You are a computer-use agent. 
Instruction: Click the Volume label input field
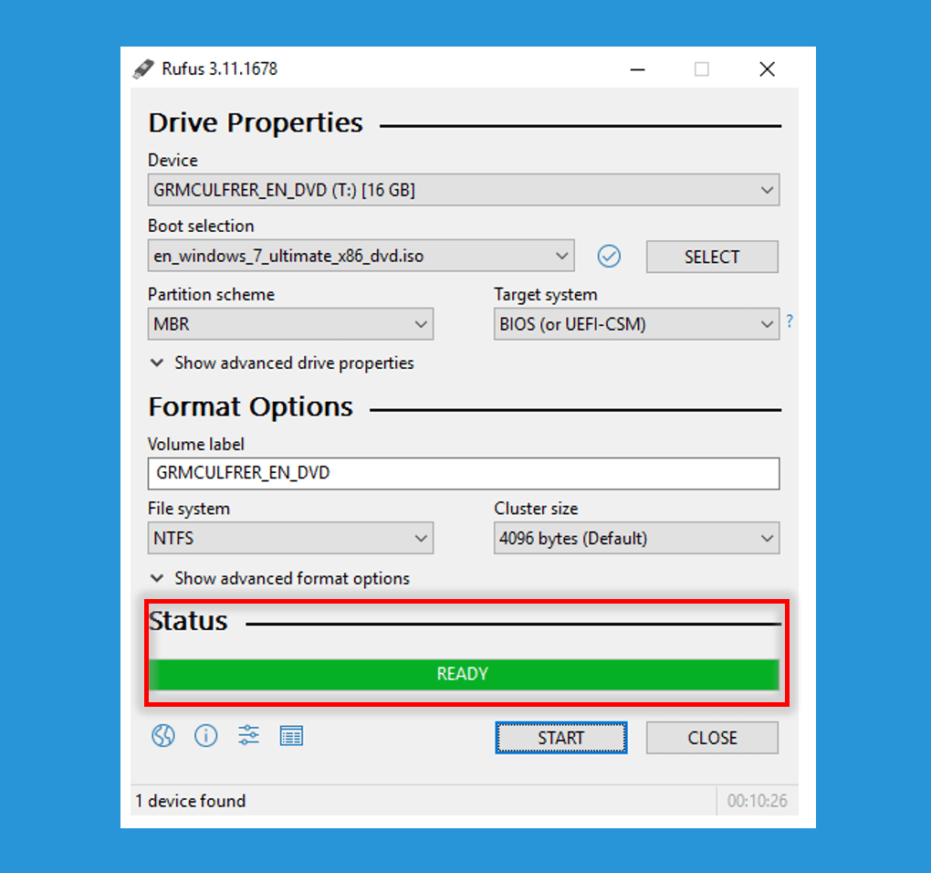[x=463, y=473]
